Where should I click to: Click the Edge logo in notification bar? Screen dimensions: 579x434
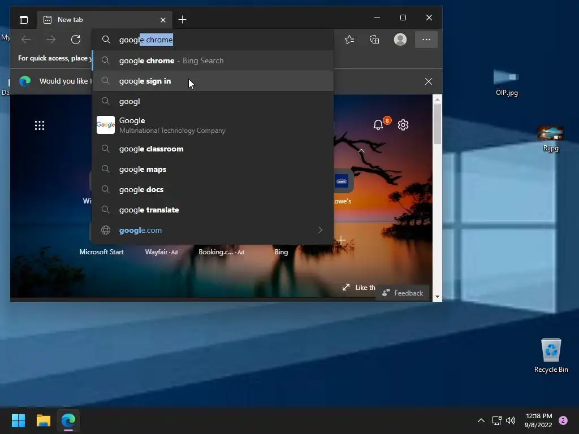(x=25, y=81)
